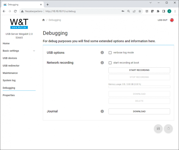Reload the page with the refresh icon
179x150 pixels.
point(15,11)
